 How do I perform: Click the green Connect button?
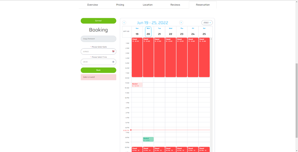(98, 21)
